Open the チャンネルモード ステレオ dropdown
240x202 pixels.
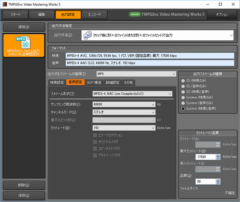pyautogui.click(x=124, y=112)
